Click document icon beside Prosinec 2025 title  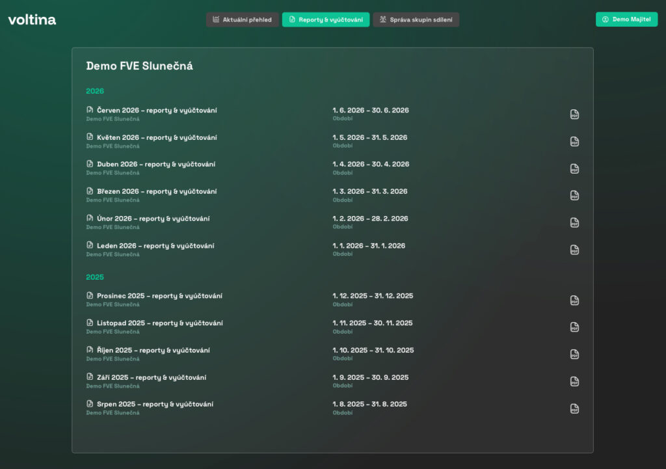click(90, 295)
